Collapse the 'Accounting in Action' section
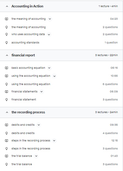 (7, 6)
